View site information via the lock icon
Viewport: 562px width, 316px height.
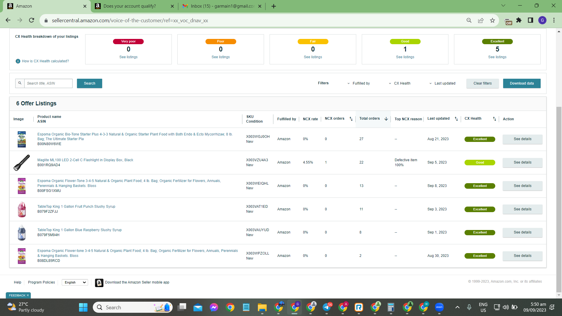click(46, 20)
